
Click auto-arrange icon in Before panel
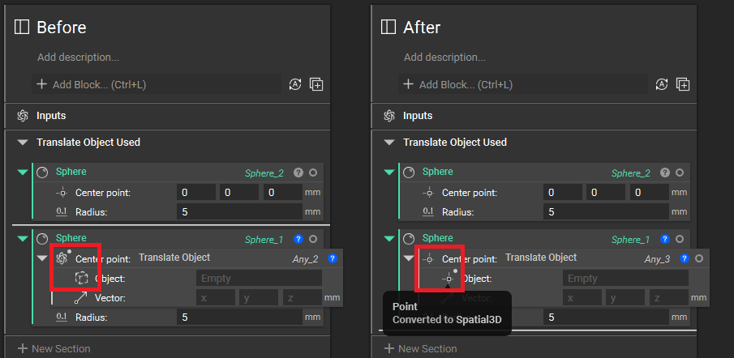pyautogui.click(x=295, y=84)
